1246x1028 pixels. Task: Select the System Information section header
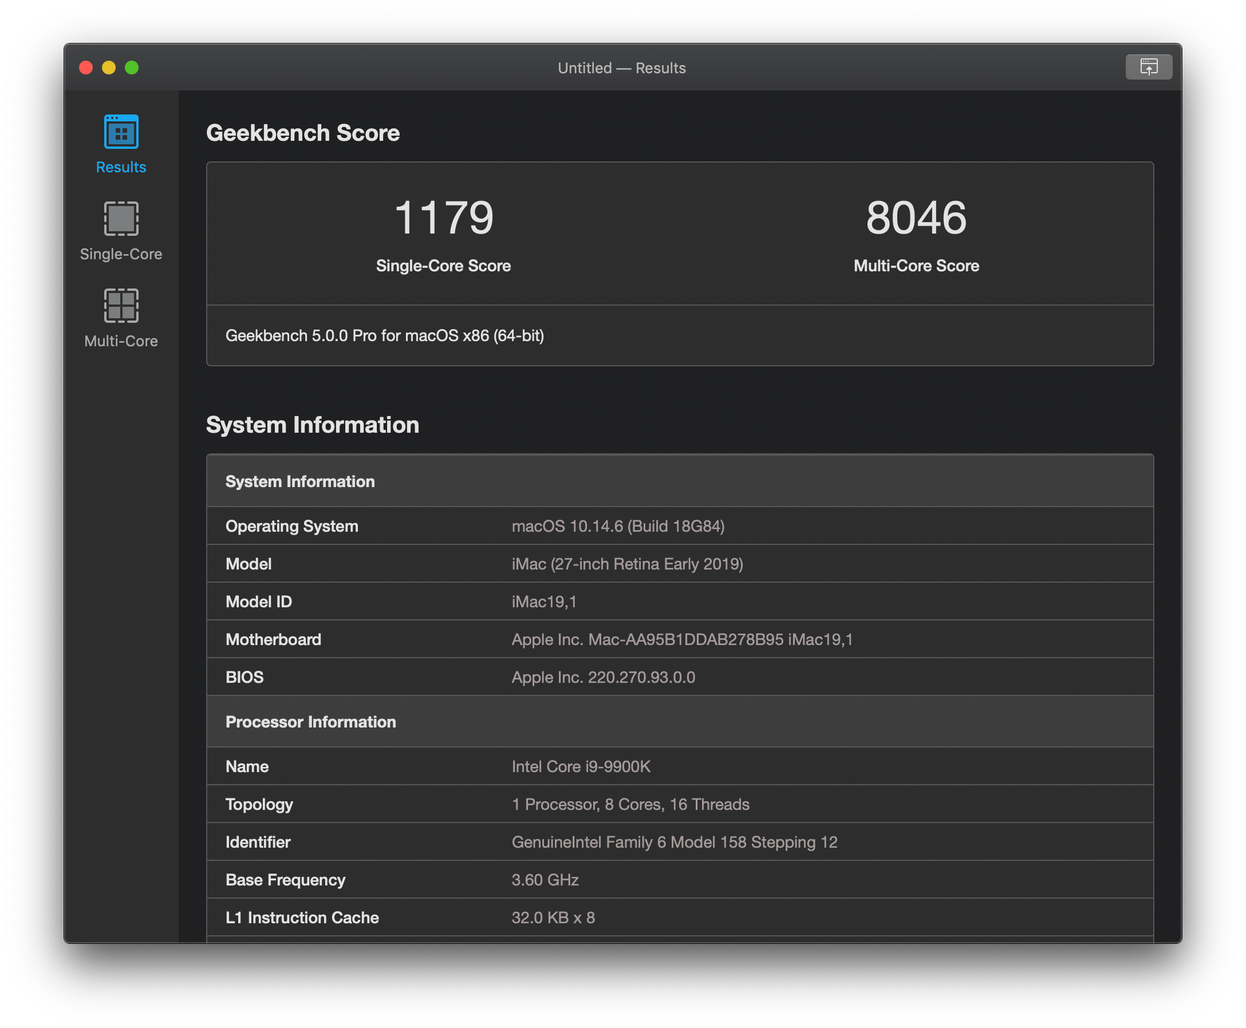[300, 481]
